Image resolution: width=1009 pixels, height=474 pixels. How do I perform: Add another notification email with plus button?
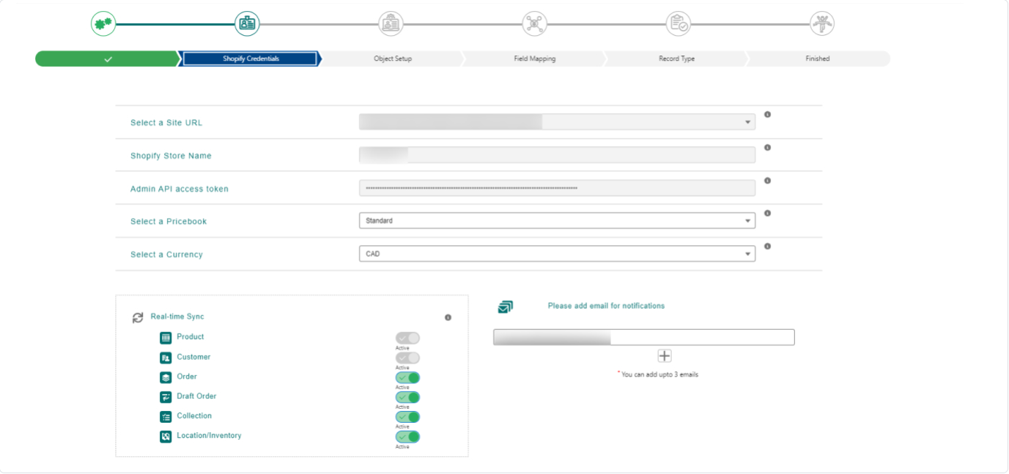tap(665, 355)
